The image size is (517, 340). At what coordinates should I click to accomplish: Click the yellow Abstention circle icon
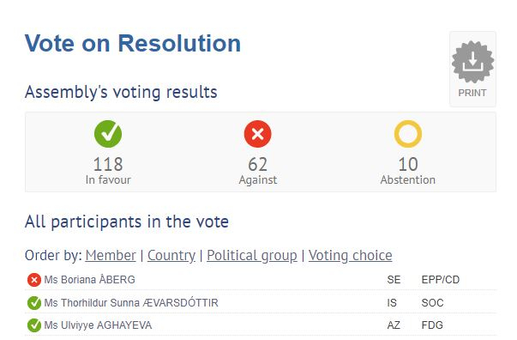click(408, 134)
